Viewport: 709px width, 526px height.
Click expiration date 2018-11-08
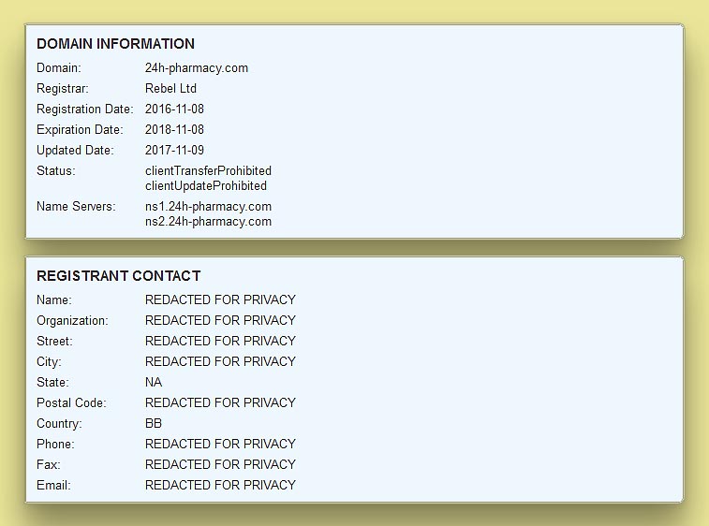coord(174,130)
